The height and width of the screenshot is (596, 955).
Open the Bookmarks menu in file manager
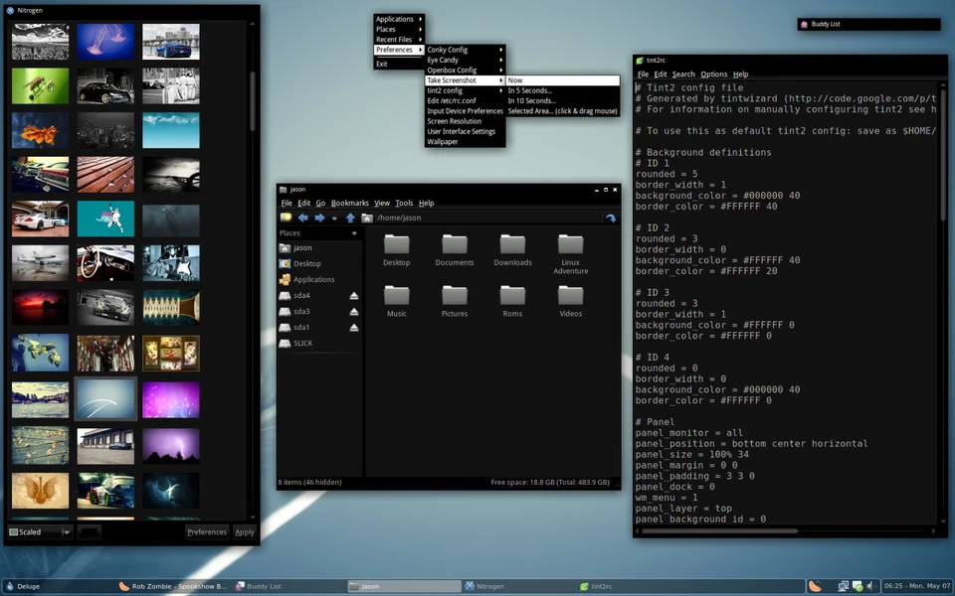[349, 203]
